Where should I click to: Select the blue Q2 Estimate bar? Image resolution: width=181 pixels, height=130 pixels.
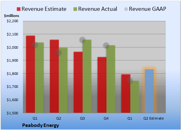pos(149,91)
